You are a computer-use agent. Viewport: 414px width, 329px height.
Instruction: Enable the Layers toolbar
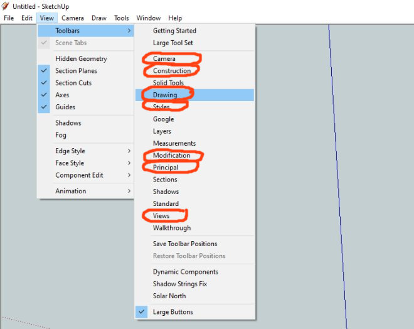pos(195,131)
